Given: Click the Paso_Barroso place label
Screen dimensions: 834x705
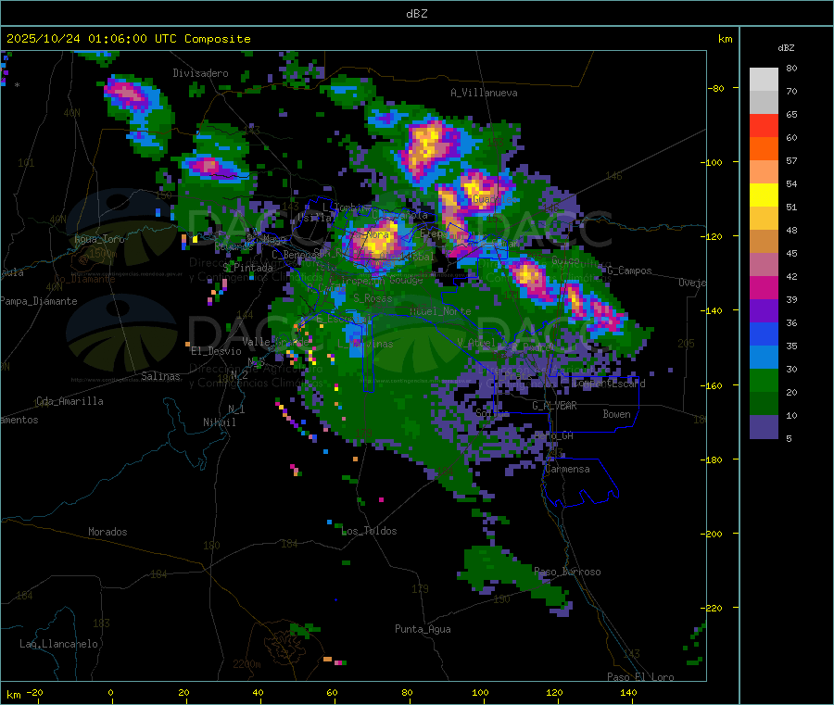Looking at the screenshot, I should (x=567, y=572).
